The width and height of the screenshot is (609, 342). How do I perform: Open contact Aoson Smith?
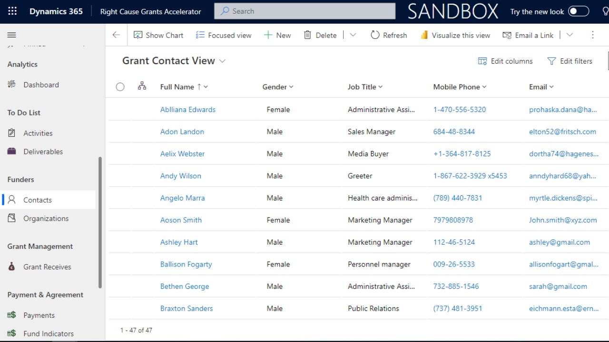pyautogui.click(x=181, y=220)
